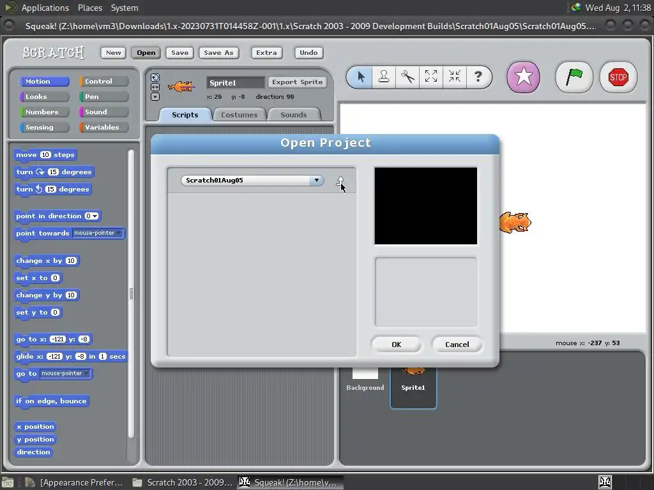Click the x position reporter block
This screenshot has height=490, width=654.
[36, 427]
